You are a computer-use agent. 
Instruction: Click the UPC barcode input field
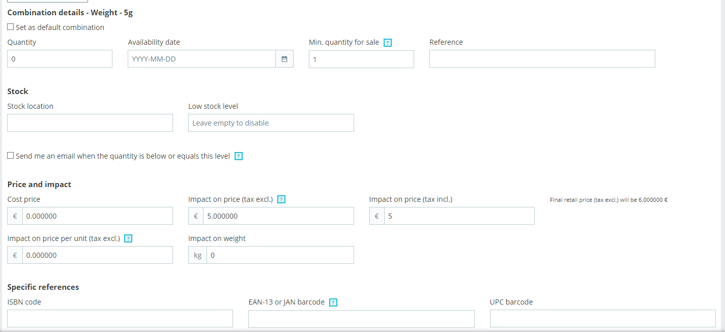click(602, 319)
